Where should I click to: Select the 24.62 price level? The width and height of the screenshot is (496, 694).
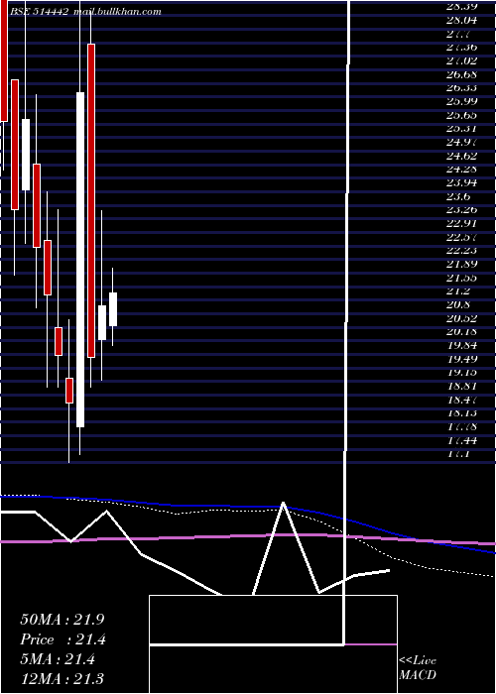[461, 156]
